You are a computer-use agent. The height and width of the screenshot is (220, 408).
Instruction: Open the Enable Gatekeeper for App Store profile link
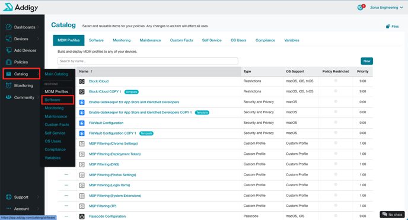134,102
